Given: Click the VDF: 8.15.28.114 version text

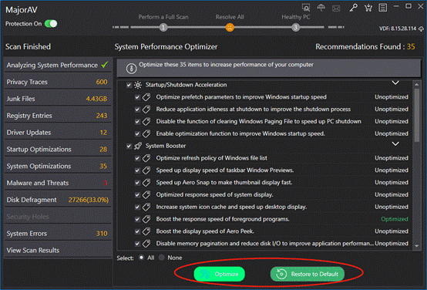Looking at the screenshot, I should [x=398, y=29].
